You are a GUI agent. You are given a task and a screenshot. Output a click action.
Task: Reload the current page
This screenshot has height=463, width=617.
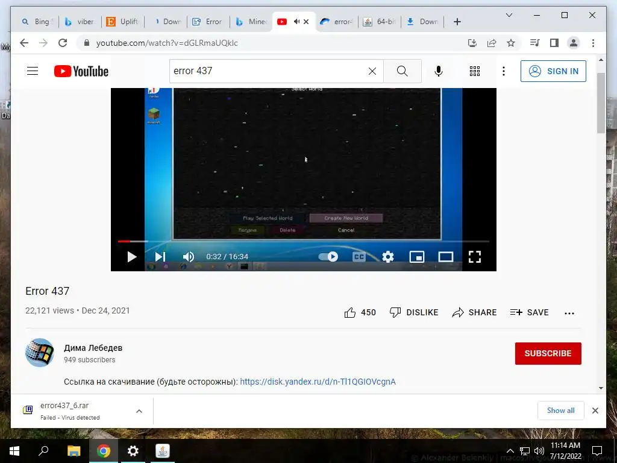point(63,43)
